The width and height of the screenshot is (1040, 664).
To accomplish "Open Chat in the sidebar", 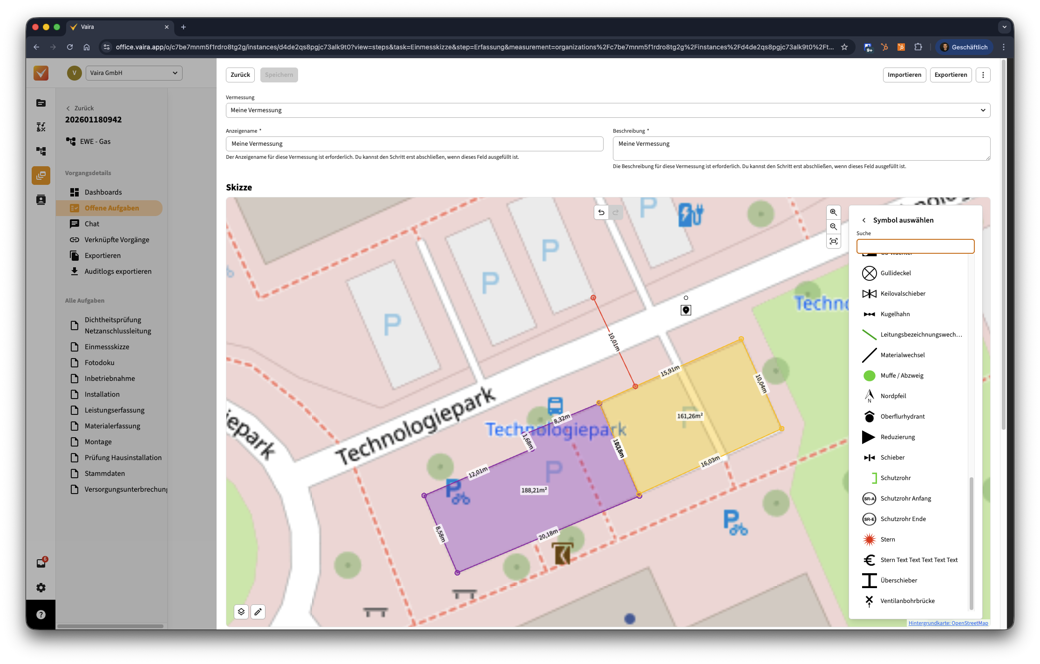I will pos(92,224).
